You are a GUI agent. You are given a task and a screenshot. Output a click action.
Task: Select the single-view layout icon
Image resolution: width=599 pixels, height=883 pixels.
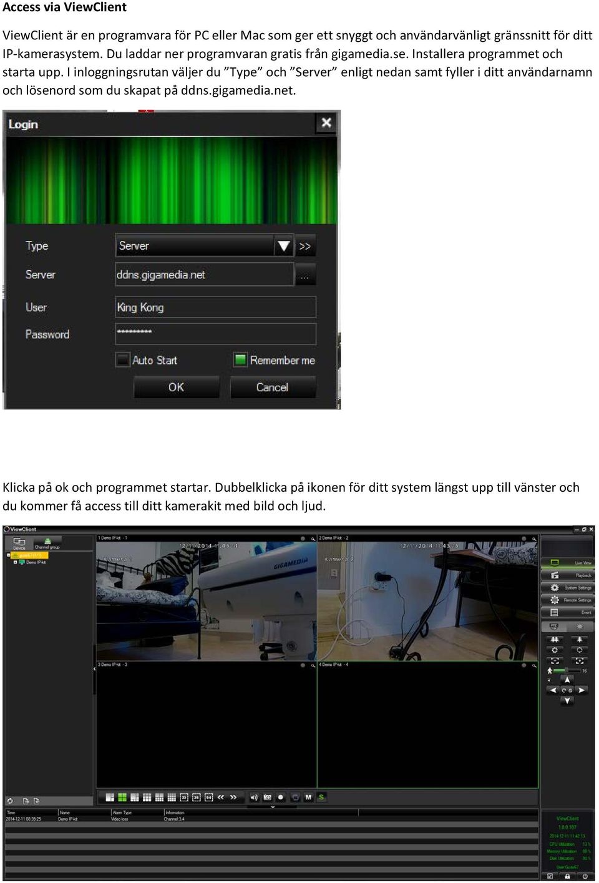(x=110, y=798)
